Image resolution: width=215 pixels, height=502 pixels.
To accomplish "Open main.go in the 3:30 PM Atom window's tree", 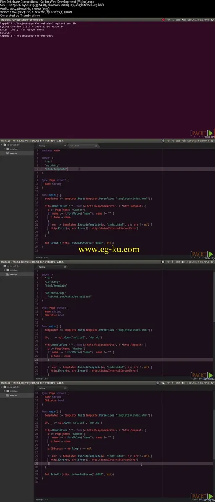I will [x=13, y=153].
